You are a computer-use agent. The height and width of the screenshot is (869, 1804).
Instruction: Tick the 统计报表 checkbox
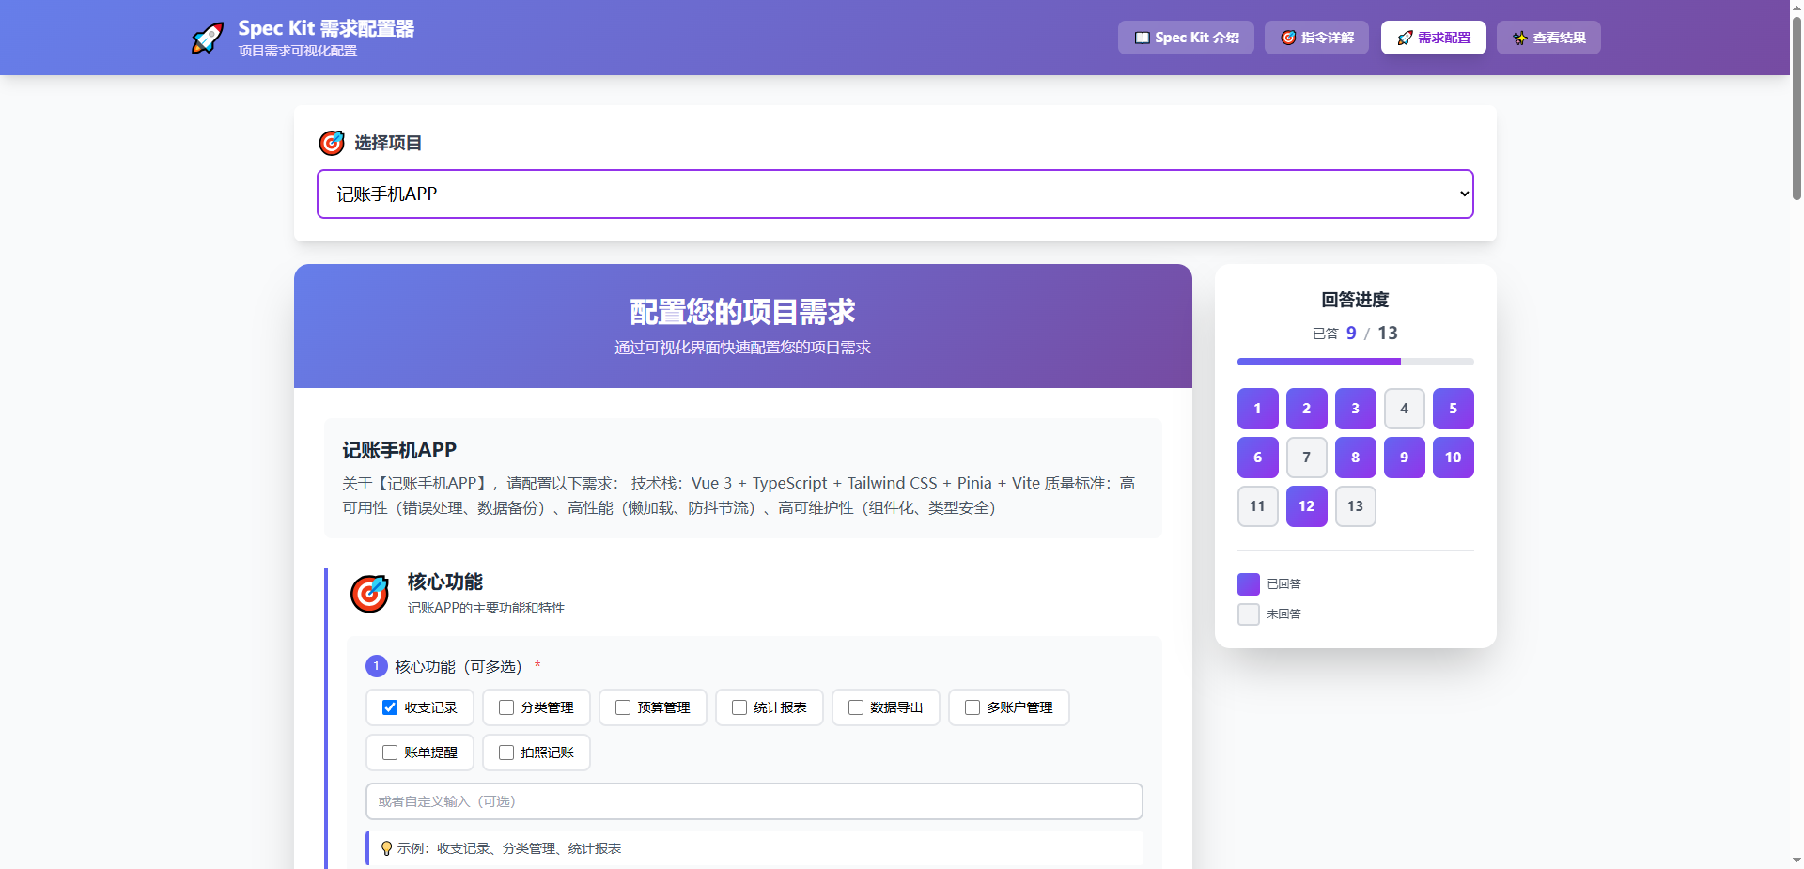click(739, 707)
